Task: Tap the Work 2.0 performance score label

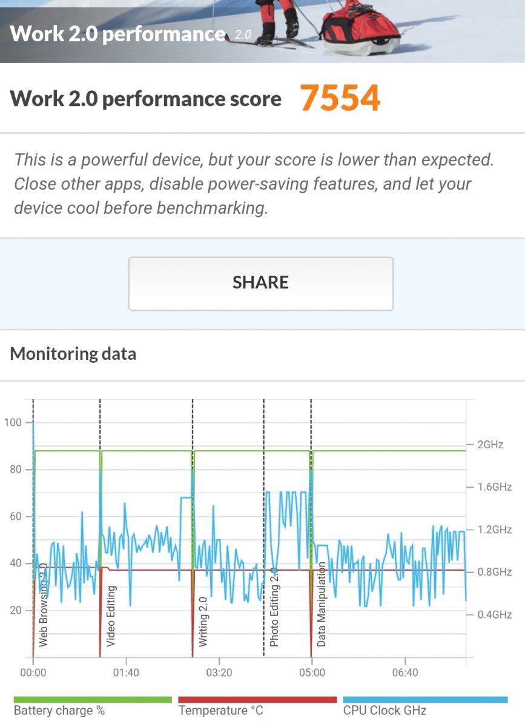Action: click(146, 99)
